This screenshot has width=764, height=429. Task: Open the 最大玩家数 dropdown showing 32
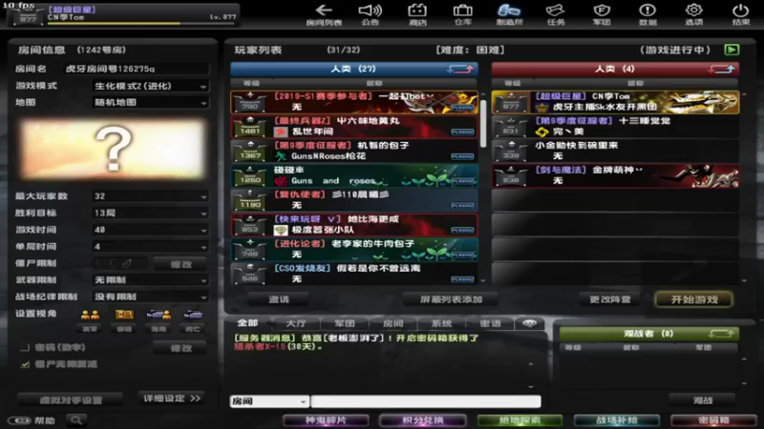pos(151,196)
